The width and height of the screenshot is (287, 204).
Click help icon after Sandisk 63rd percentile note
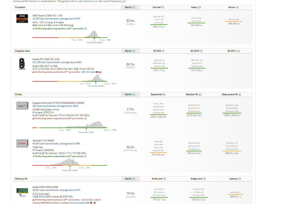click(85, 156)
